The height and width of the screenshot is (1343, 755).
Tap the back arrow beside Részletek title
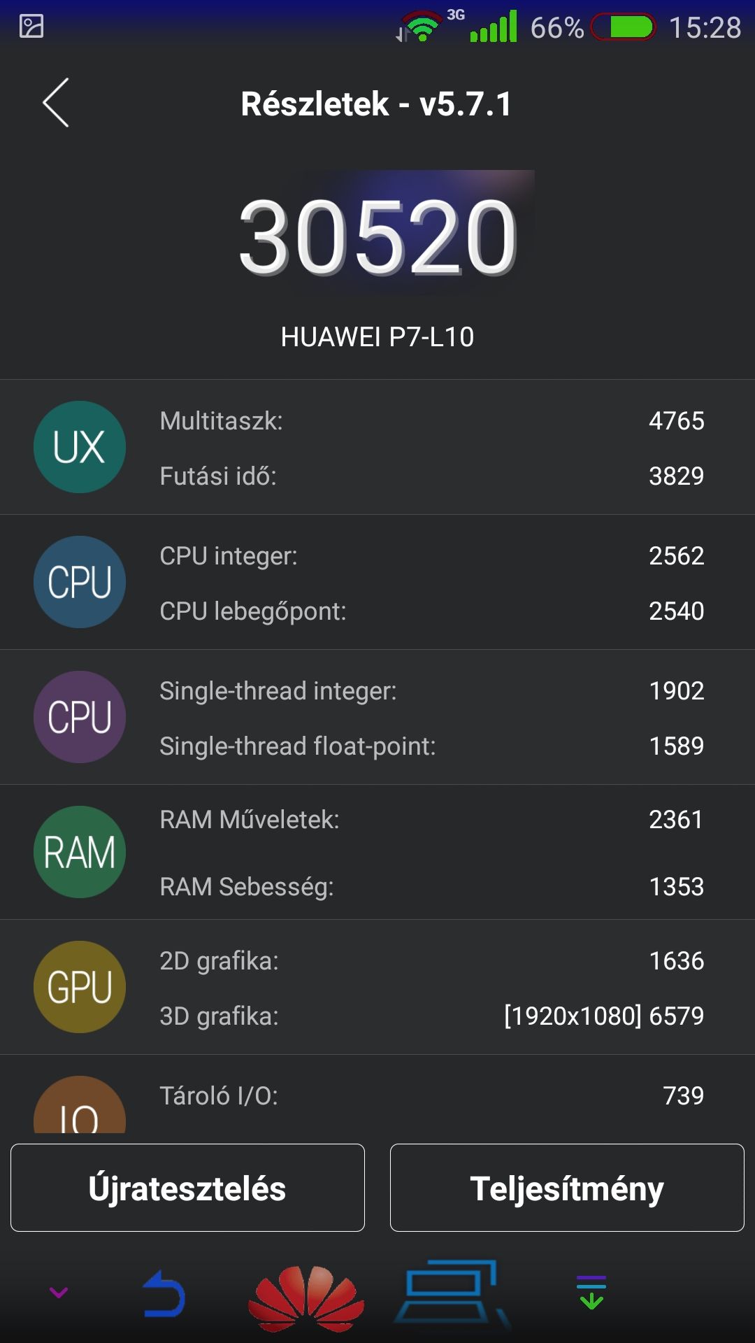click(56, 103)
